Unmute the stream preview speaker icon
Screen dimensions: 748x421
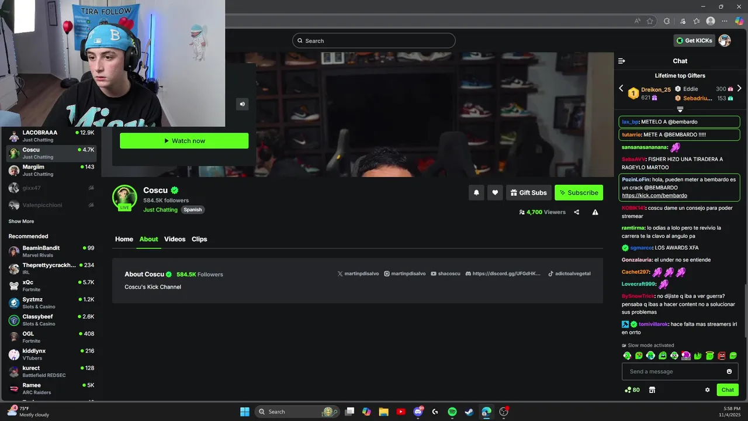pyautogui.click(x=242, y=104)
